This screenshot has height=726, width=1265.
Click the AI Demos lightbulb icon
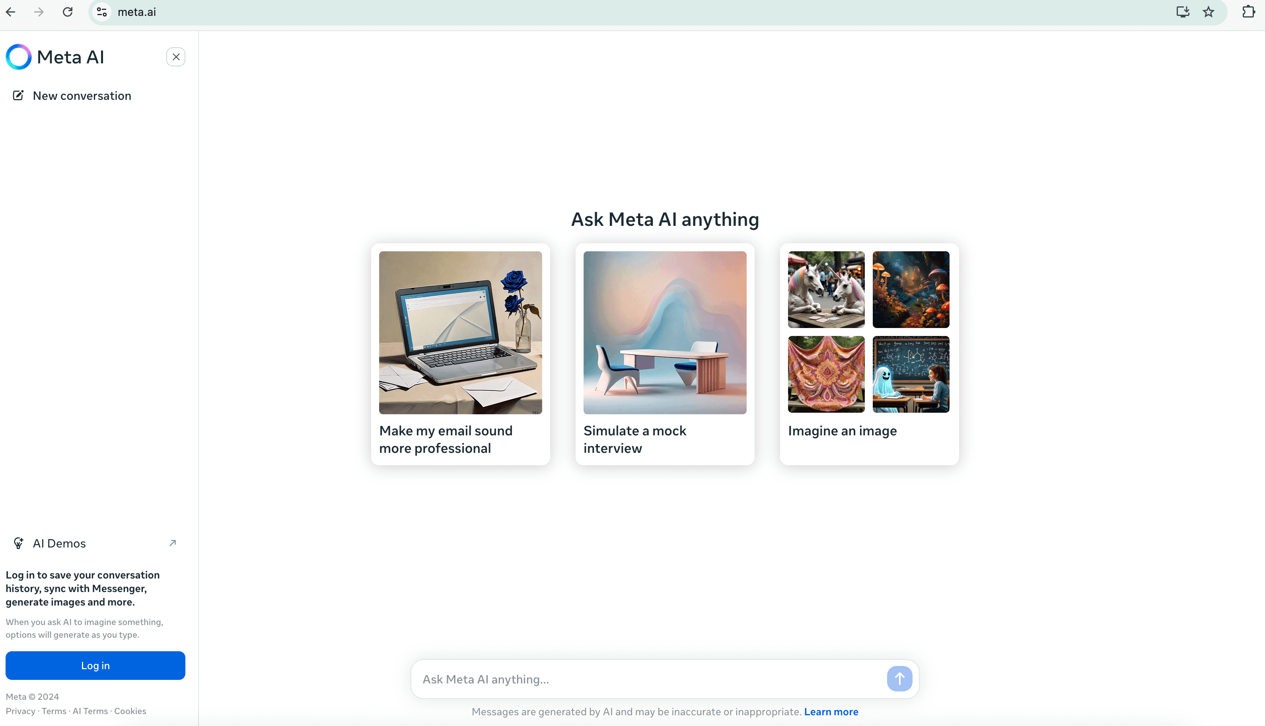18,543
